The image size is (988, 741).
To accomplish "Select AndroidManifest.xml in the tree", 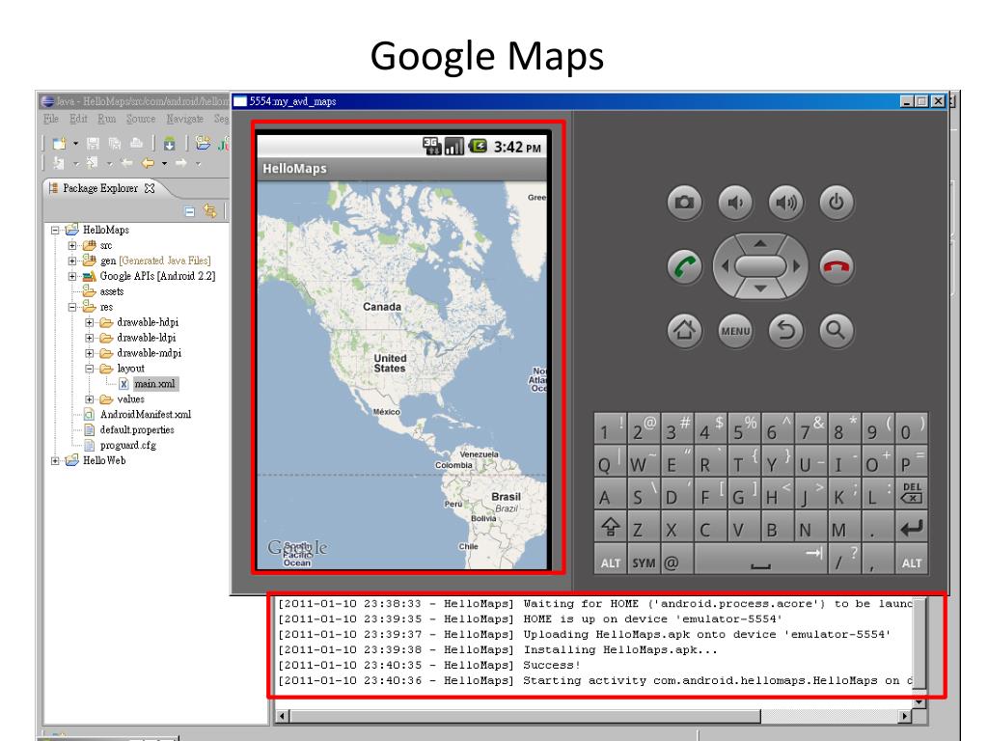I will pos(145,415).
